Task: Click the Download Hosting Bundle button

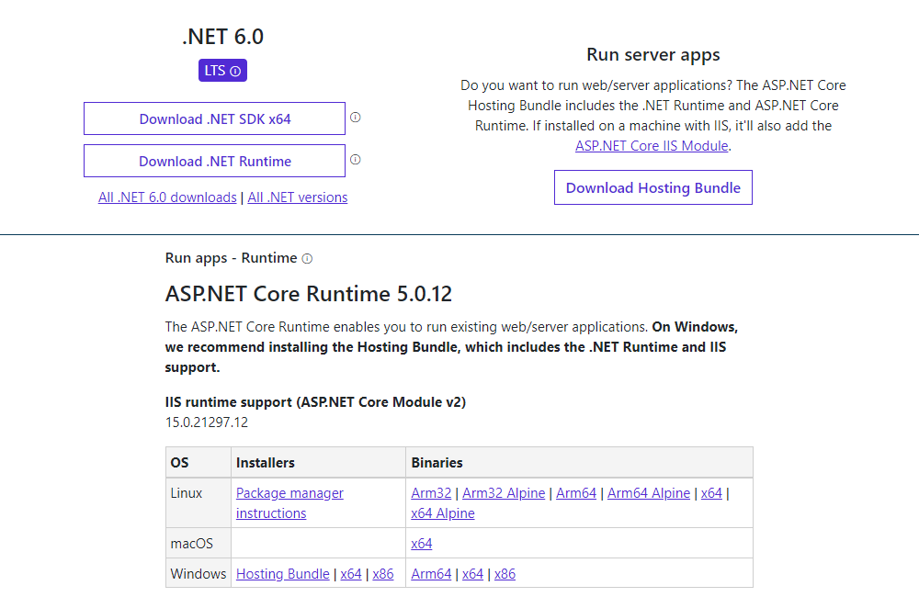Action: tap(652, 187)
